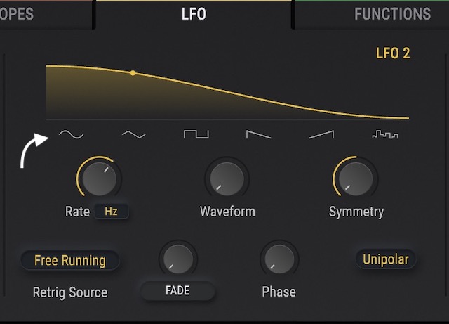Select the square waveform icon

click(196, 134)
